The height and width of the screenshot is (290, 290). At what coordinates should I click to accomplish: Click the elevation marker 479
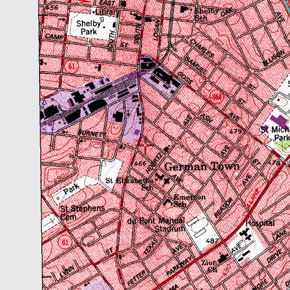[236, 131]
